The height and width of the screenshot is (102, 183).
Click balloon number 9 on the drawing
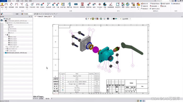click(133, 66)
